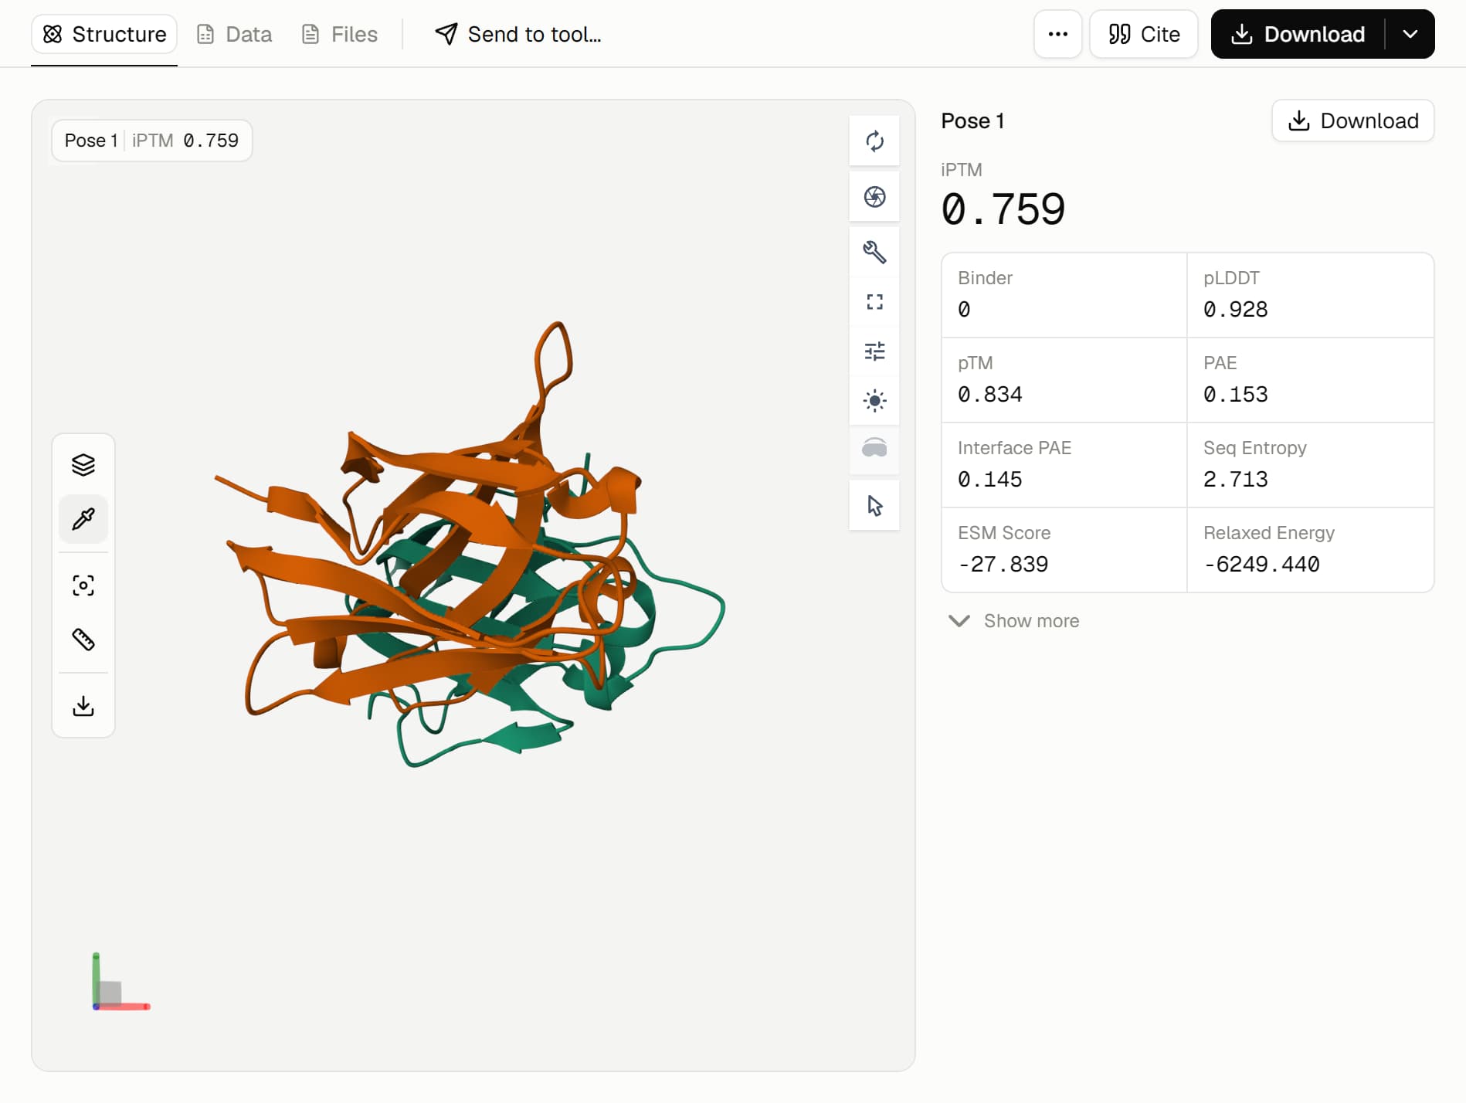The height and width of the screenshot is (1103, 1466).
Task: Click the XYZ axis orientation gizmo
Action: pos(120,982)
